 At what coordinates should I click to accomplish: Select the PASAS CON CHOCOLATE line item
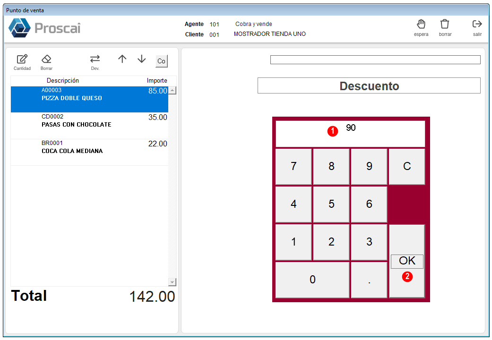coord(89,126)
